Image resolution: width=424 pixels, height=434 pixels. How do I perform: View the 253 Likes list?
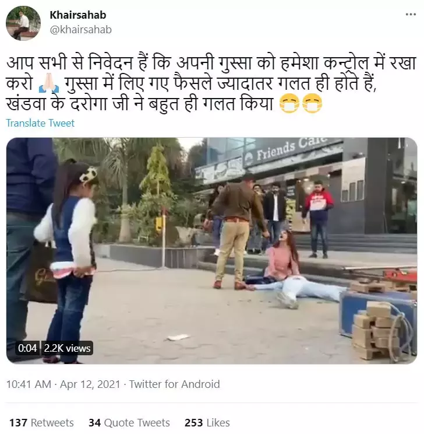[207, 423]
